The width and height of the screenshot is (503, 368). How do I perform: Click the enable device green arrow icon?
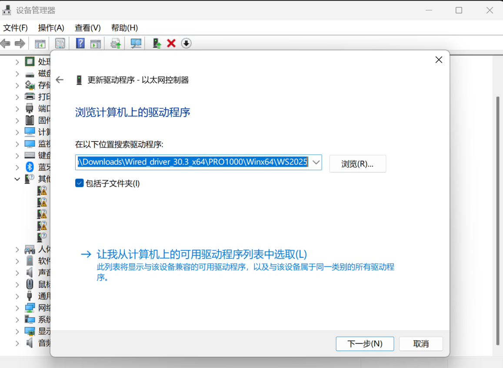click(x=157, y=43)
